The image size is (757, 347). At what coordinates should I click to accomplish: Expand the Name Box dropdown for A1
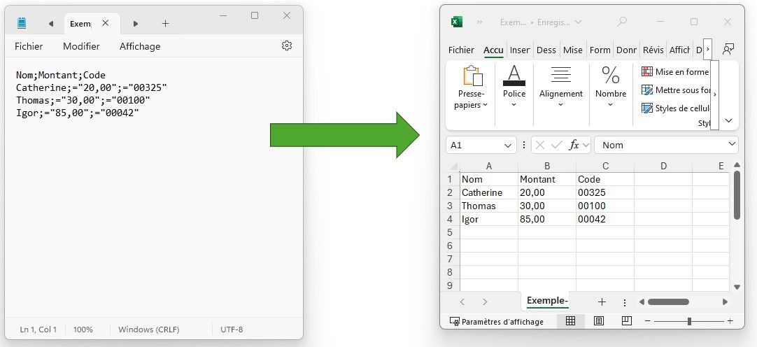507,145
